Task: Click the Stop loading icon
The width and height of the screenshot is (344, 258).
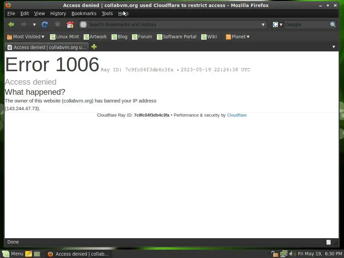Action: click(x=57, y=25)
